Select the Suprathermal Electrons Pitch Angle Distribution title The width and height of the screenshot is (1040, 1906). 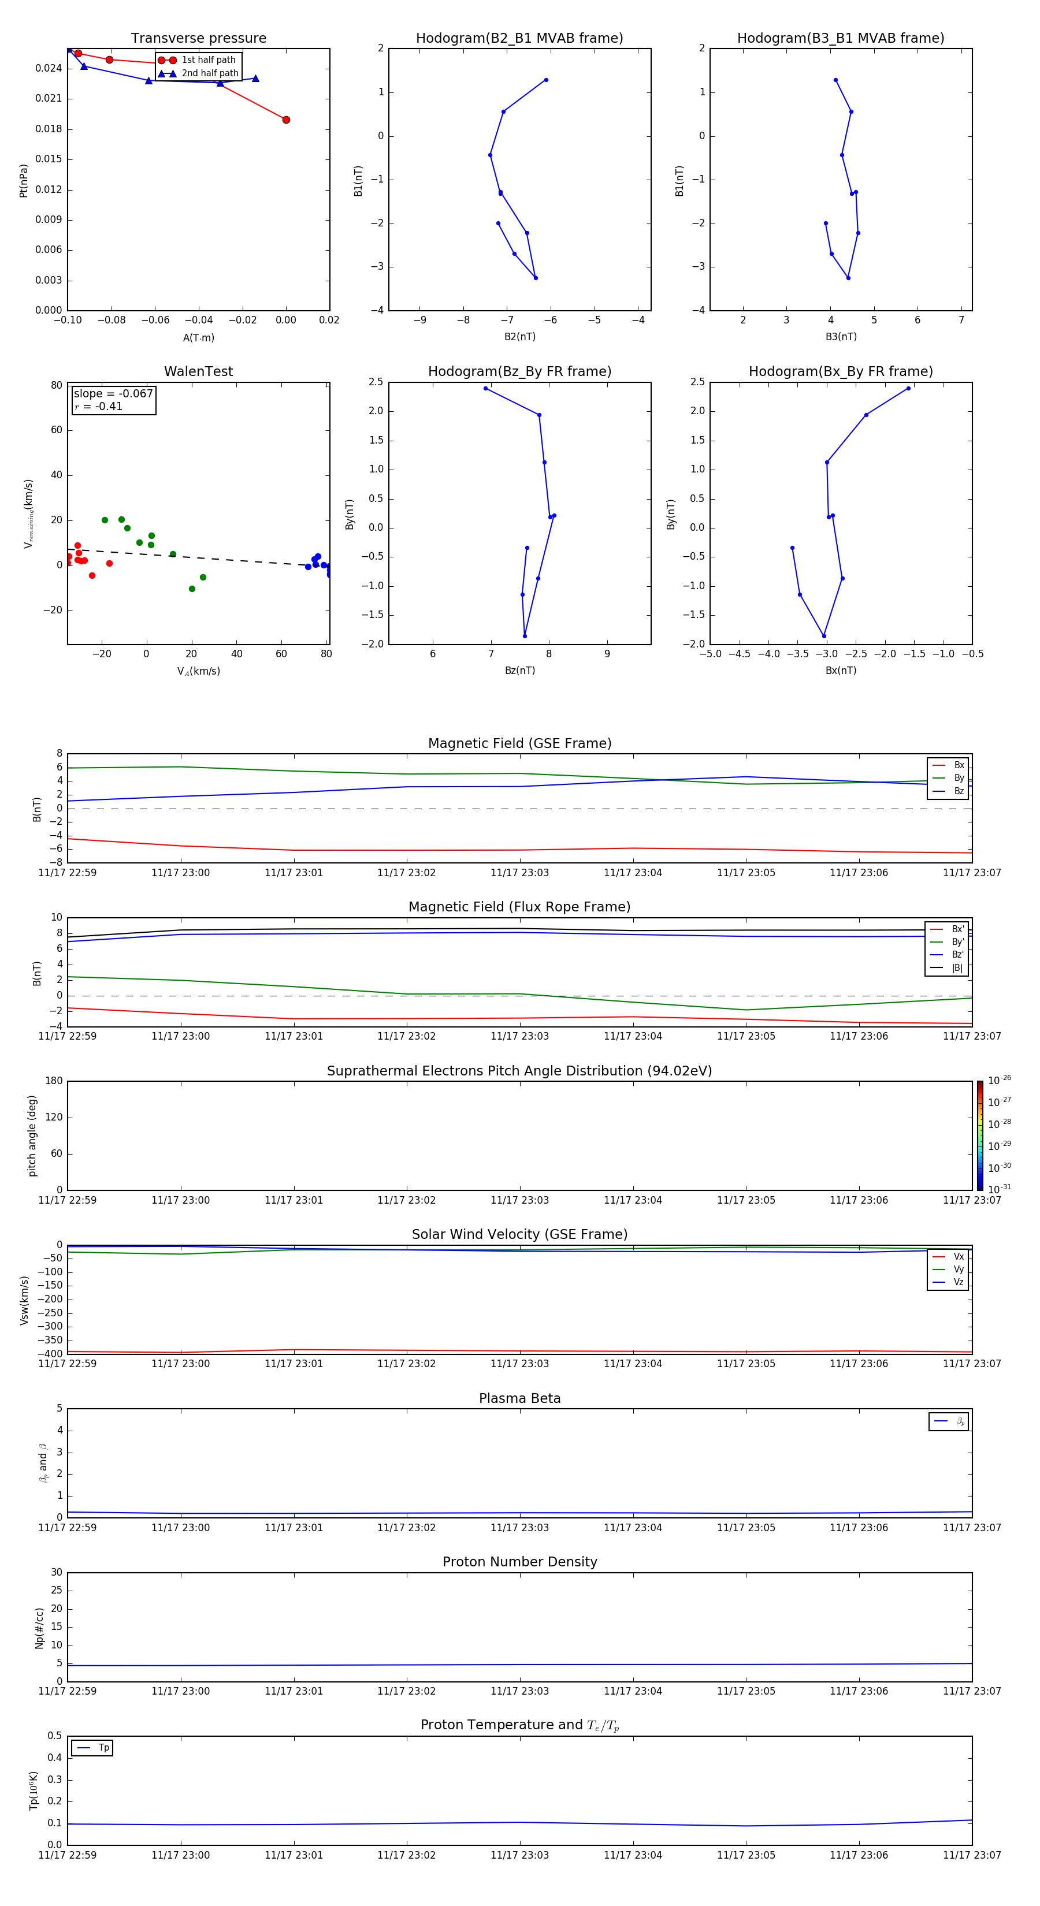pyautogui.click(x=519, y=1071)
